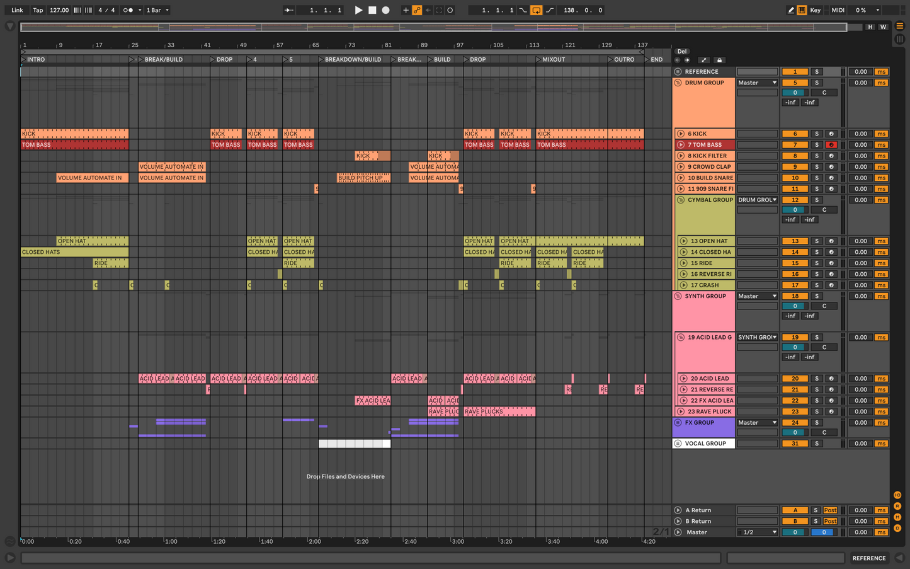Open the quantization menu showing 1 Bar
Screen dimensions: 910x569
tap(157, 10)
